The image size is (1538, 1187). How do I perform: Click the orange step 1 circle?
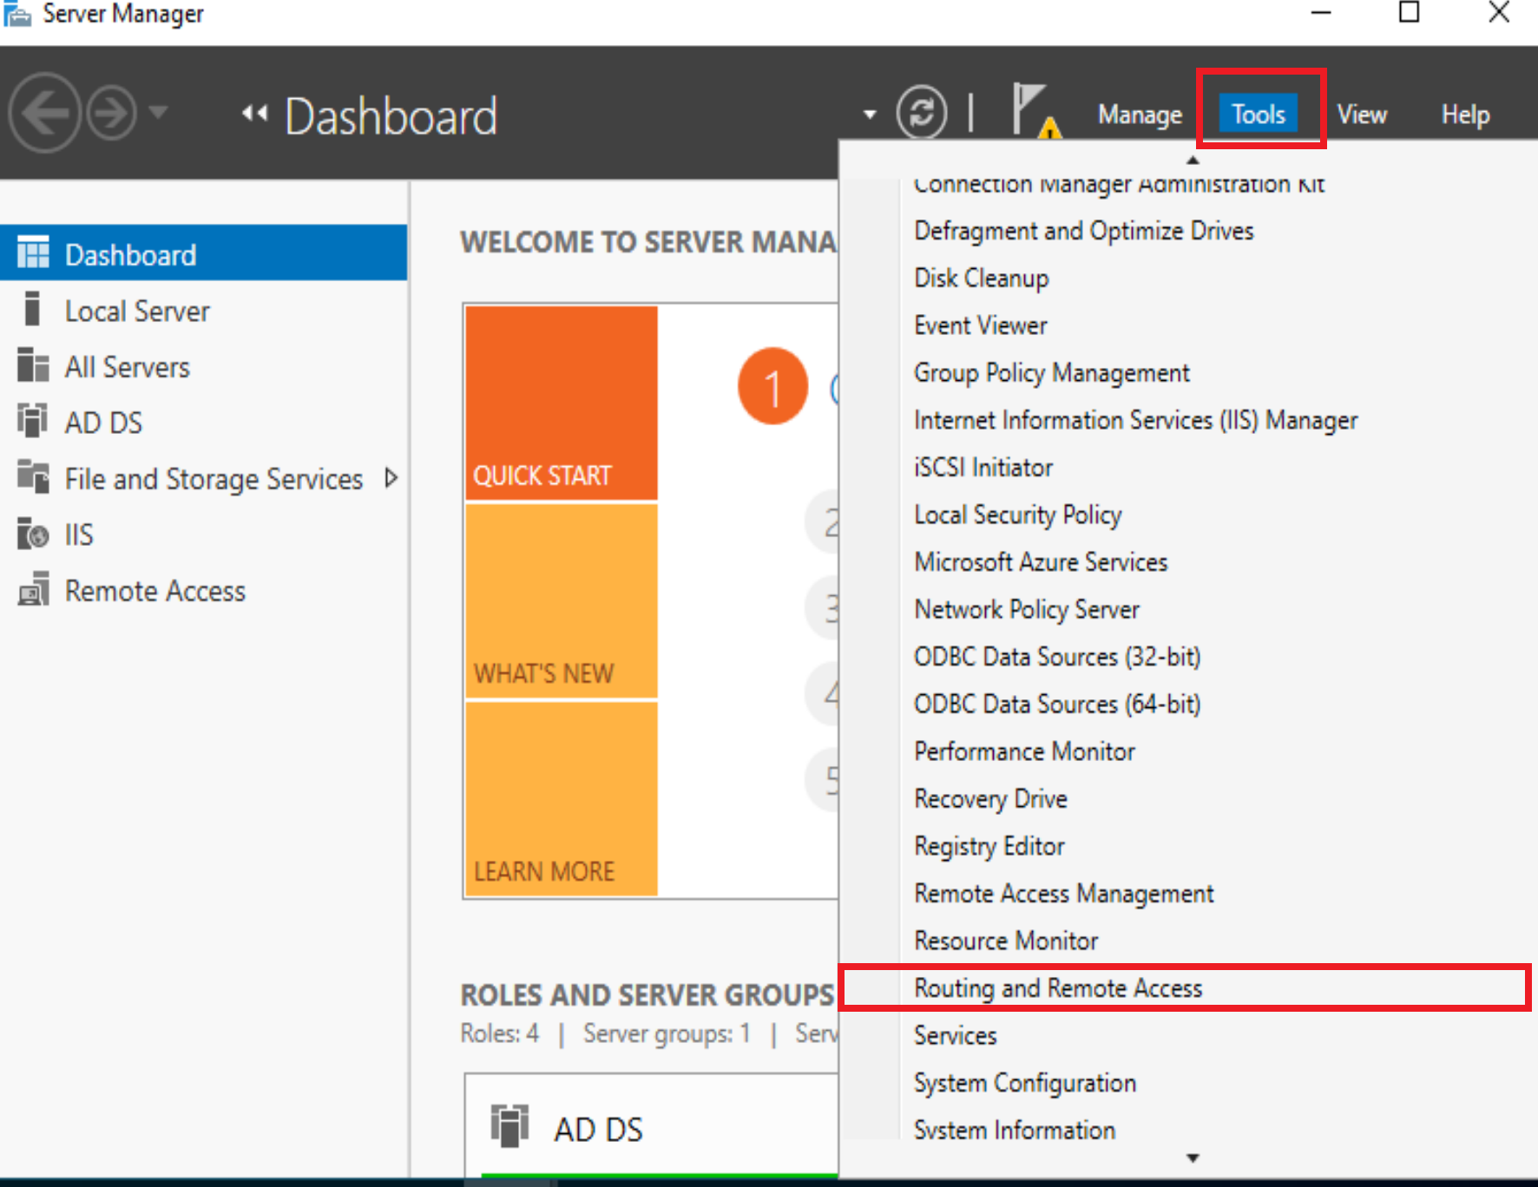[x=772, y=386]
